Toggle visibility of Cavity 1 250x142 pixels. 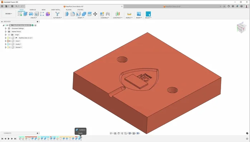pos(10,44)
